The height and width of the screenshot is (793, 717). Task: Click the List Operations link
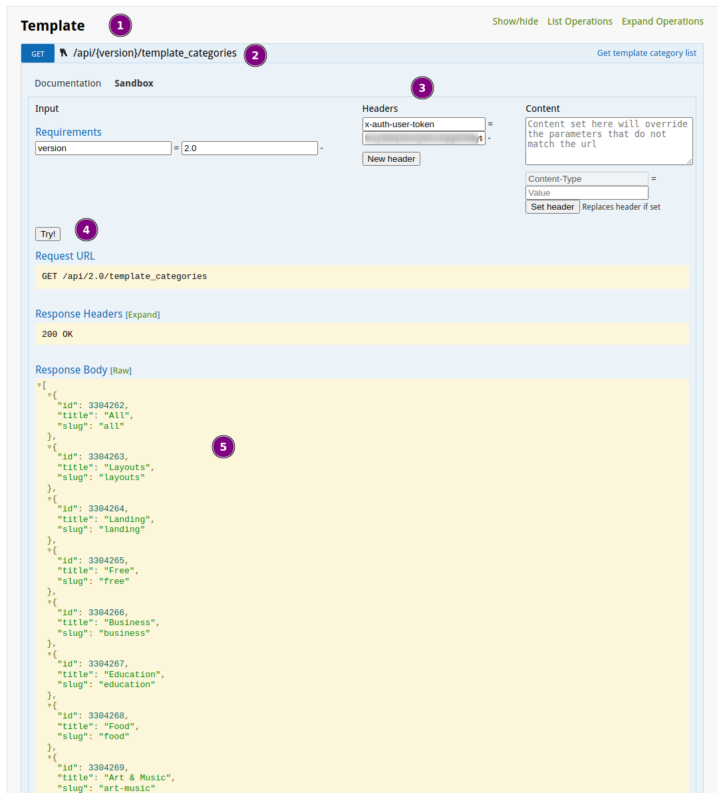579,21
